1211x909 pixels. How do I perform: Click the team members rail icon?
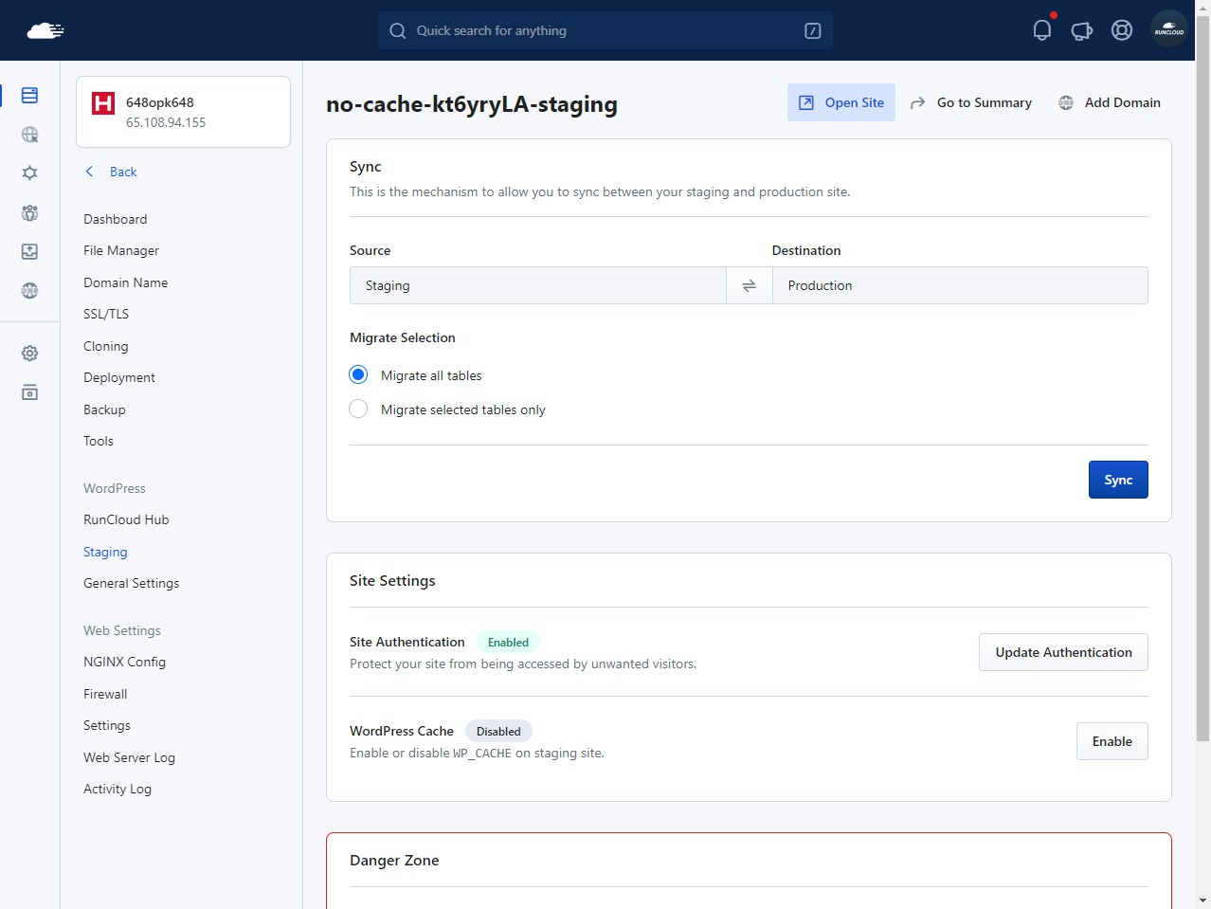[x=29, y=212]
